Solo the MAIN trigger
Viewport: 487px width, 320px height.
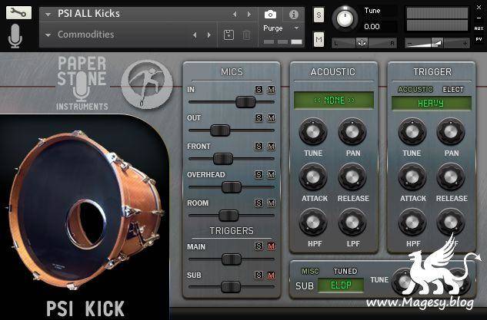click(x=259, y=246)
